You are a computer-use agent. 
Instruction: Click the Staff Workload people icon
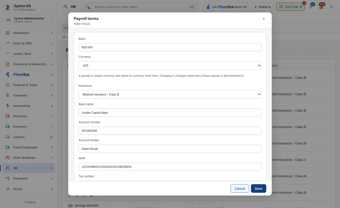tap(7, 157)
